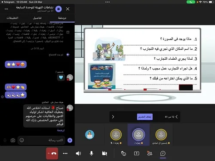Viewport: 215px width, 161px height.
Task: Open the camera icon in chat composer
Action: [13, 140]
